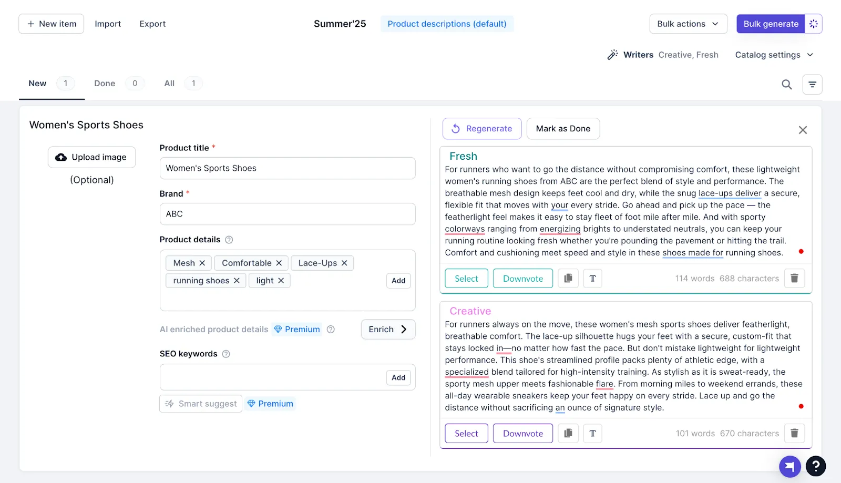Click the Bulk generate button
The width and height of the screenshot is (841, 483).
771,24
